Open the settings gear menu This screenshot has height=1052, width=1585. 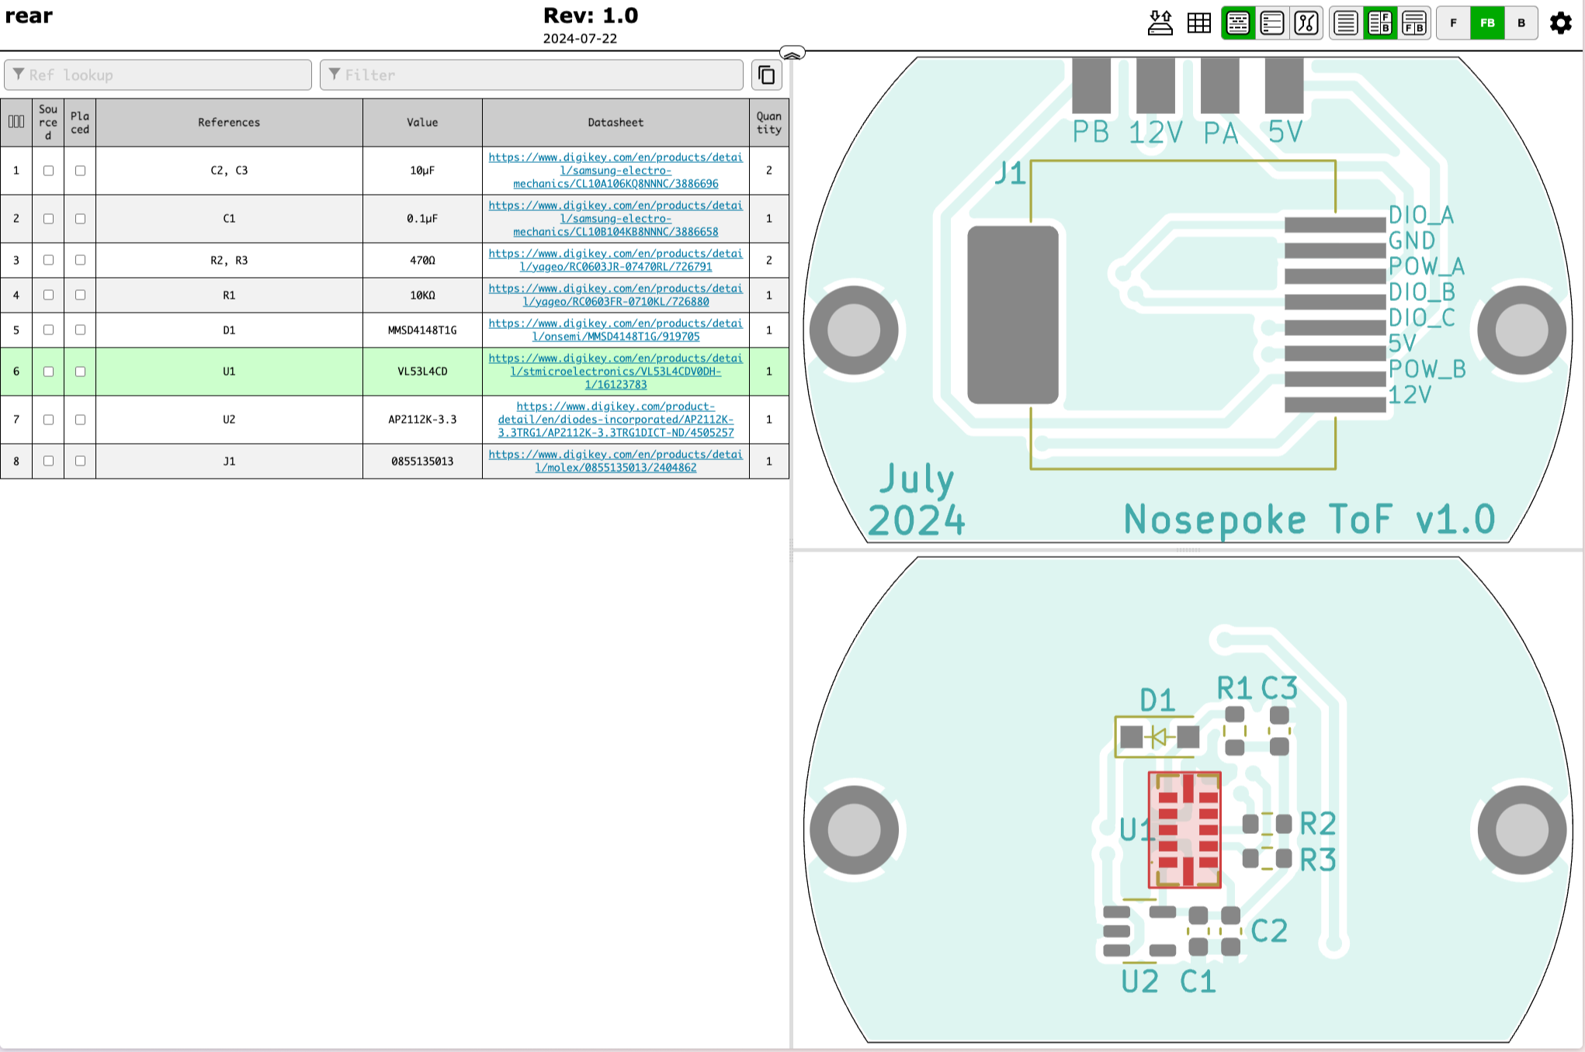[1561, 23]
